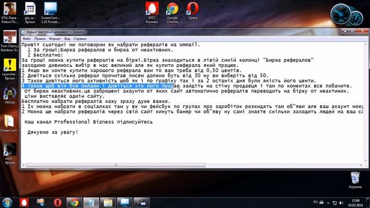Open the ScreenCam folder on desktop
370x208 pixels.
pyautogui.click(x=10, y=123)
